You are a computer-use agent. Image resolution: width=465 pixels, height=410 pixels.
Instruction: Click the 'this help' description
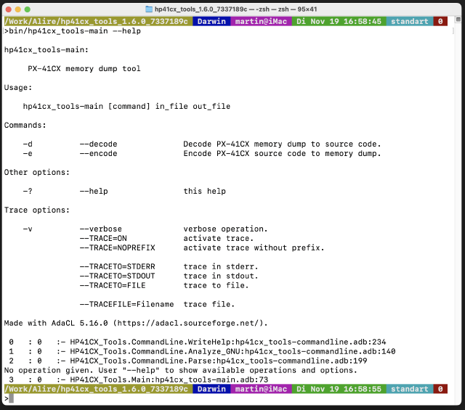[204, 191]
